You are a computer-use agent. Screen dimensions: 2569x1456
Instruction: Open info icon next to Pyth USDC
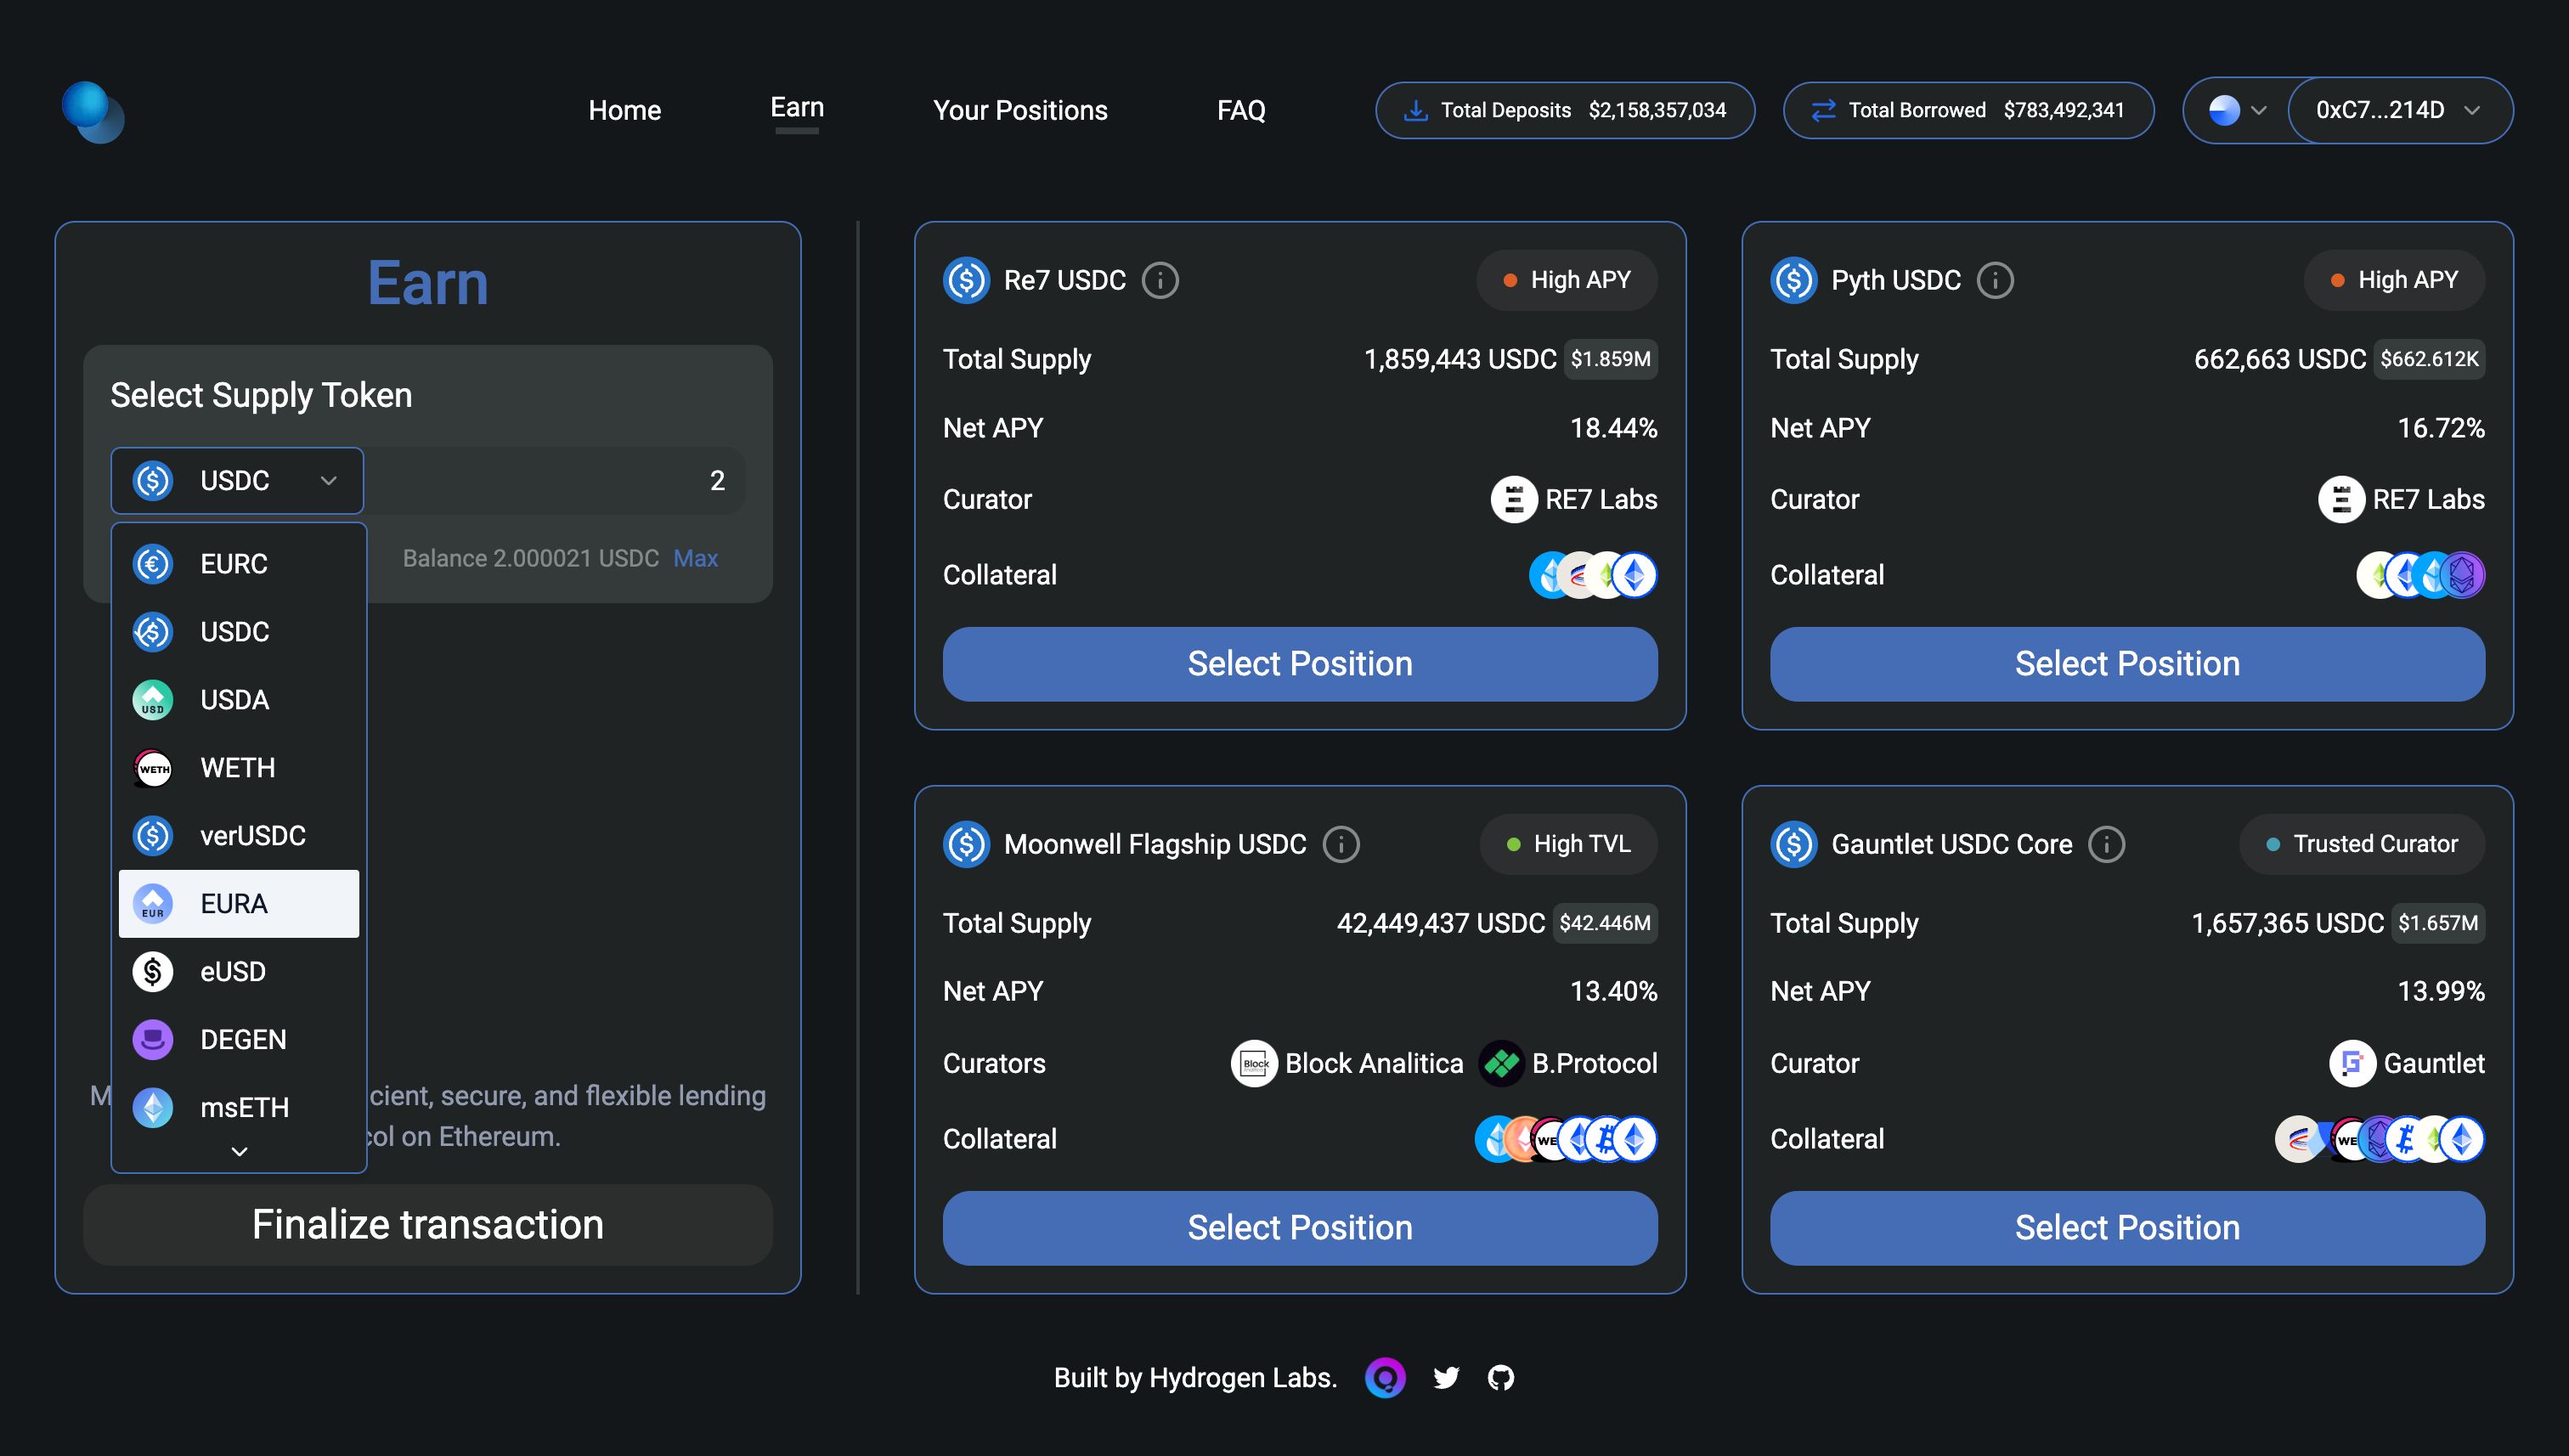click(x=1995, y=280)
